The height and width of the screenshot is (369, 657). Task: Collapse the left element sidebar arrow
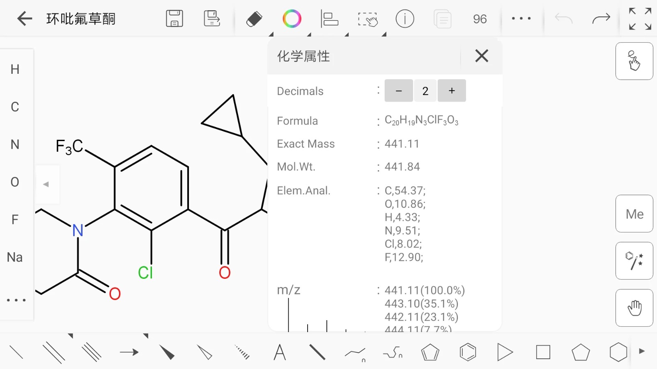(x=46, y=184)
